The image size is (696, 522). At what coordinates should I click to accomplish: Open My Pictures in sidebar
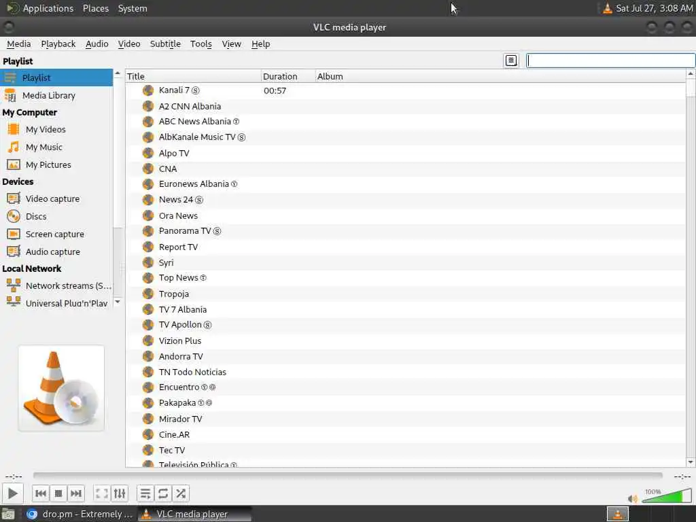click(x=56, y=164)
